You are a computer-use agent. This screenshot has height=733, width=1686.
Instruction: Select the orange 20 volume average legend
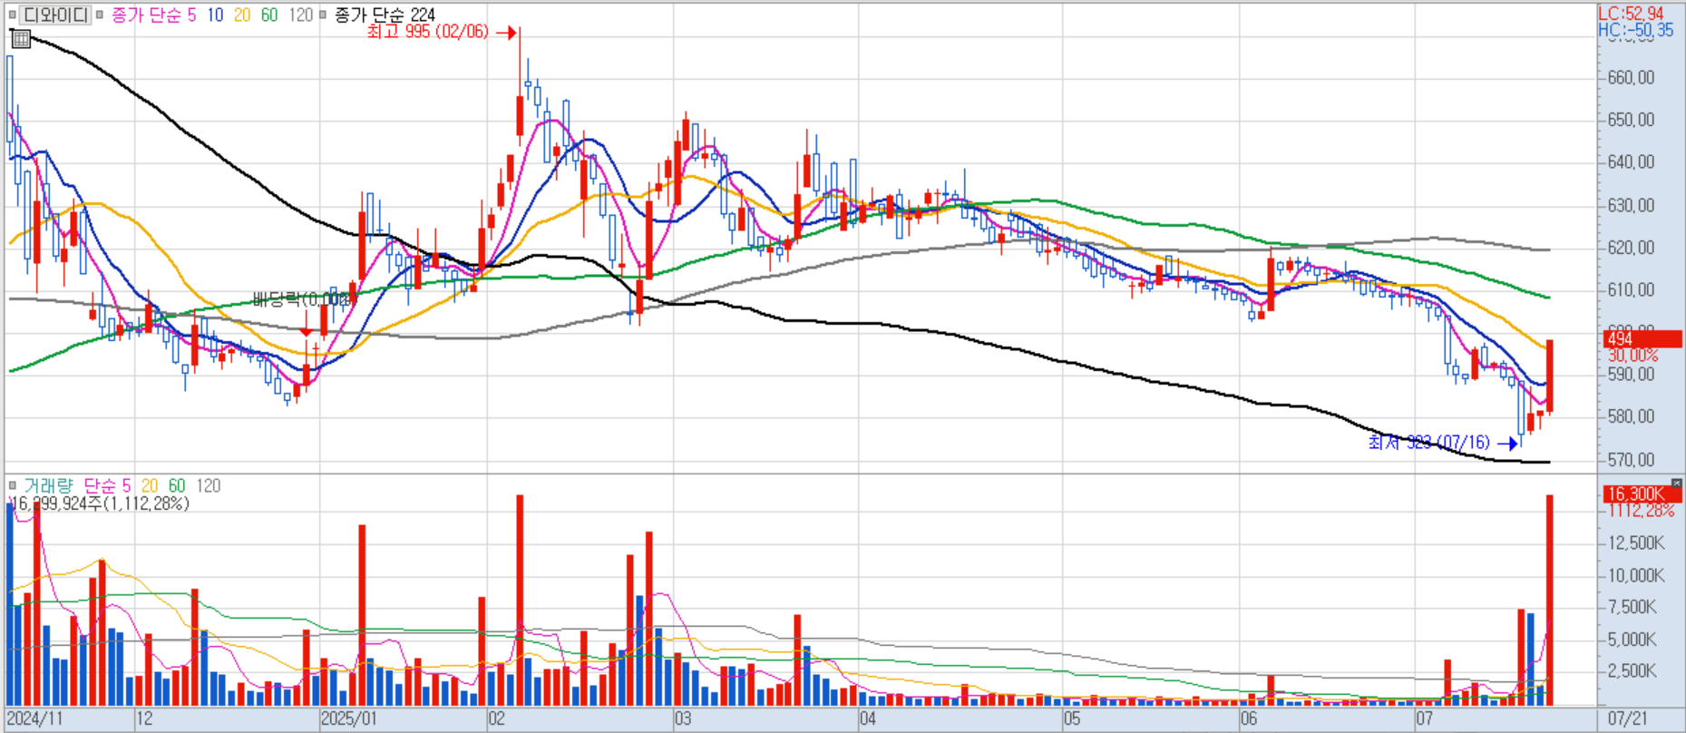[150, 485]
